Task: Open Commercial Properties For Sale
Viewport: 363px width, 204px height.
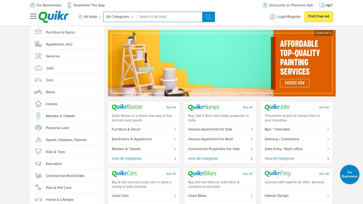Action: 220,149
